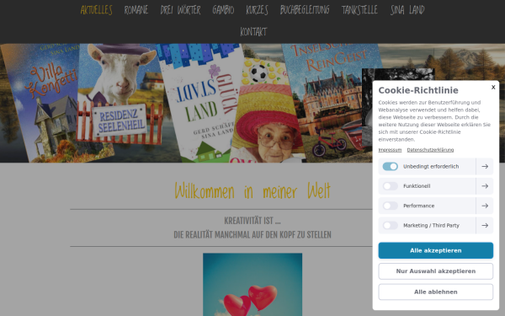
Task: Go to Drei Wörter page
Action: (x=180, y=10)
